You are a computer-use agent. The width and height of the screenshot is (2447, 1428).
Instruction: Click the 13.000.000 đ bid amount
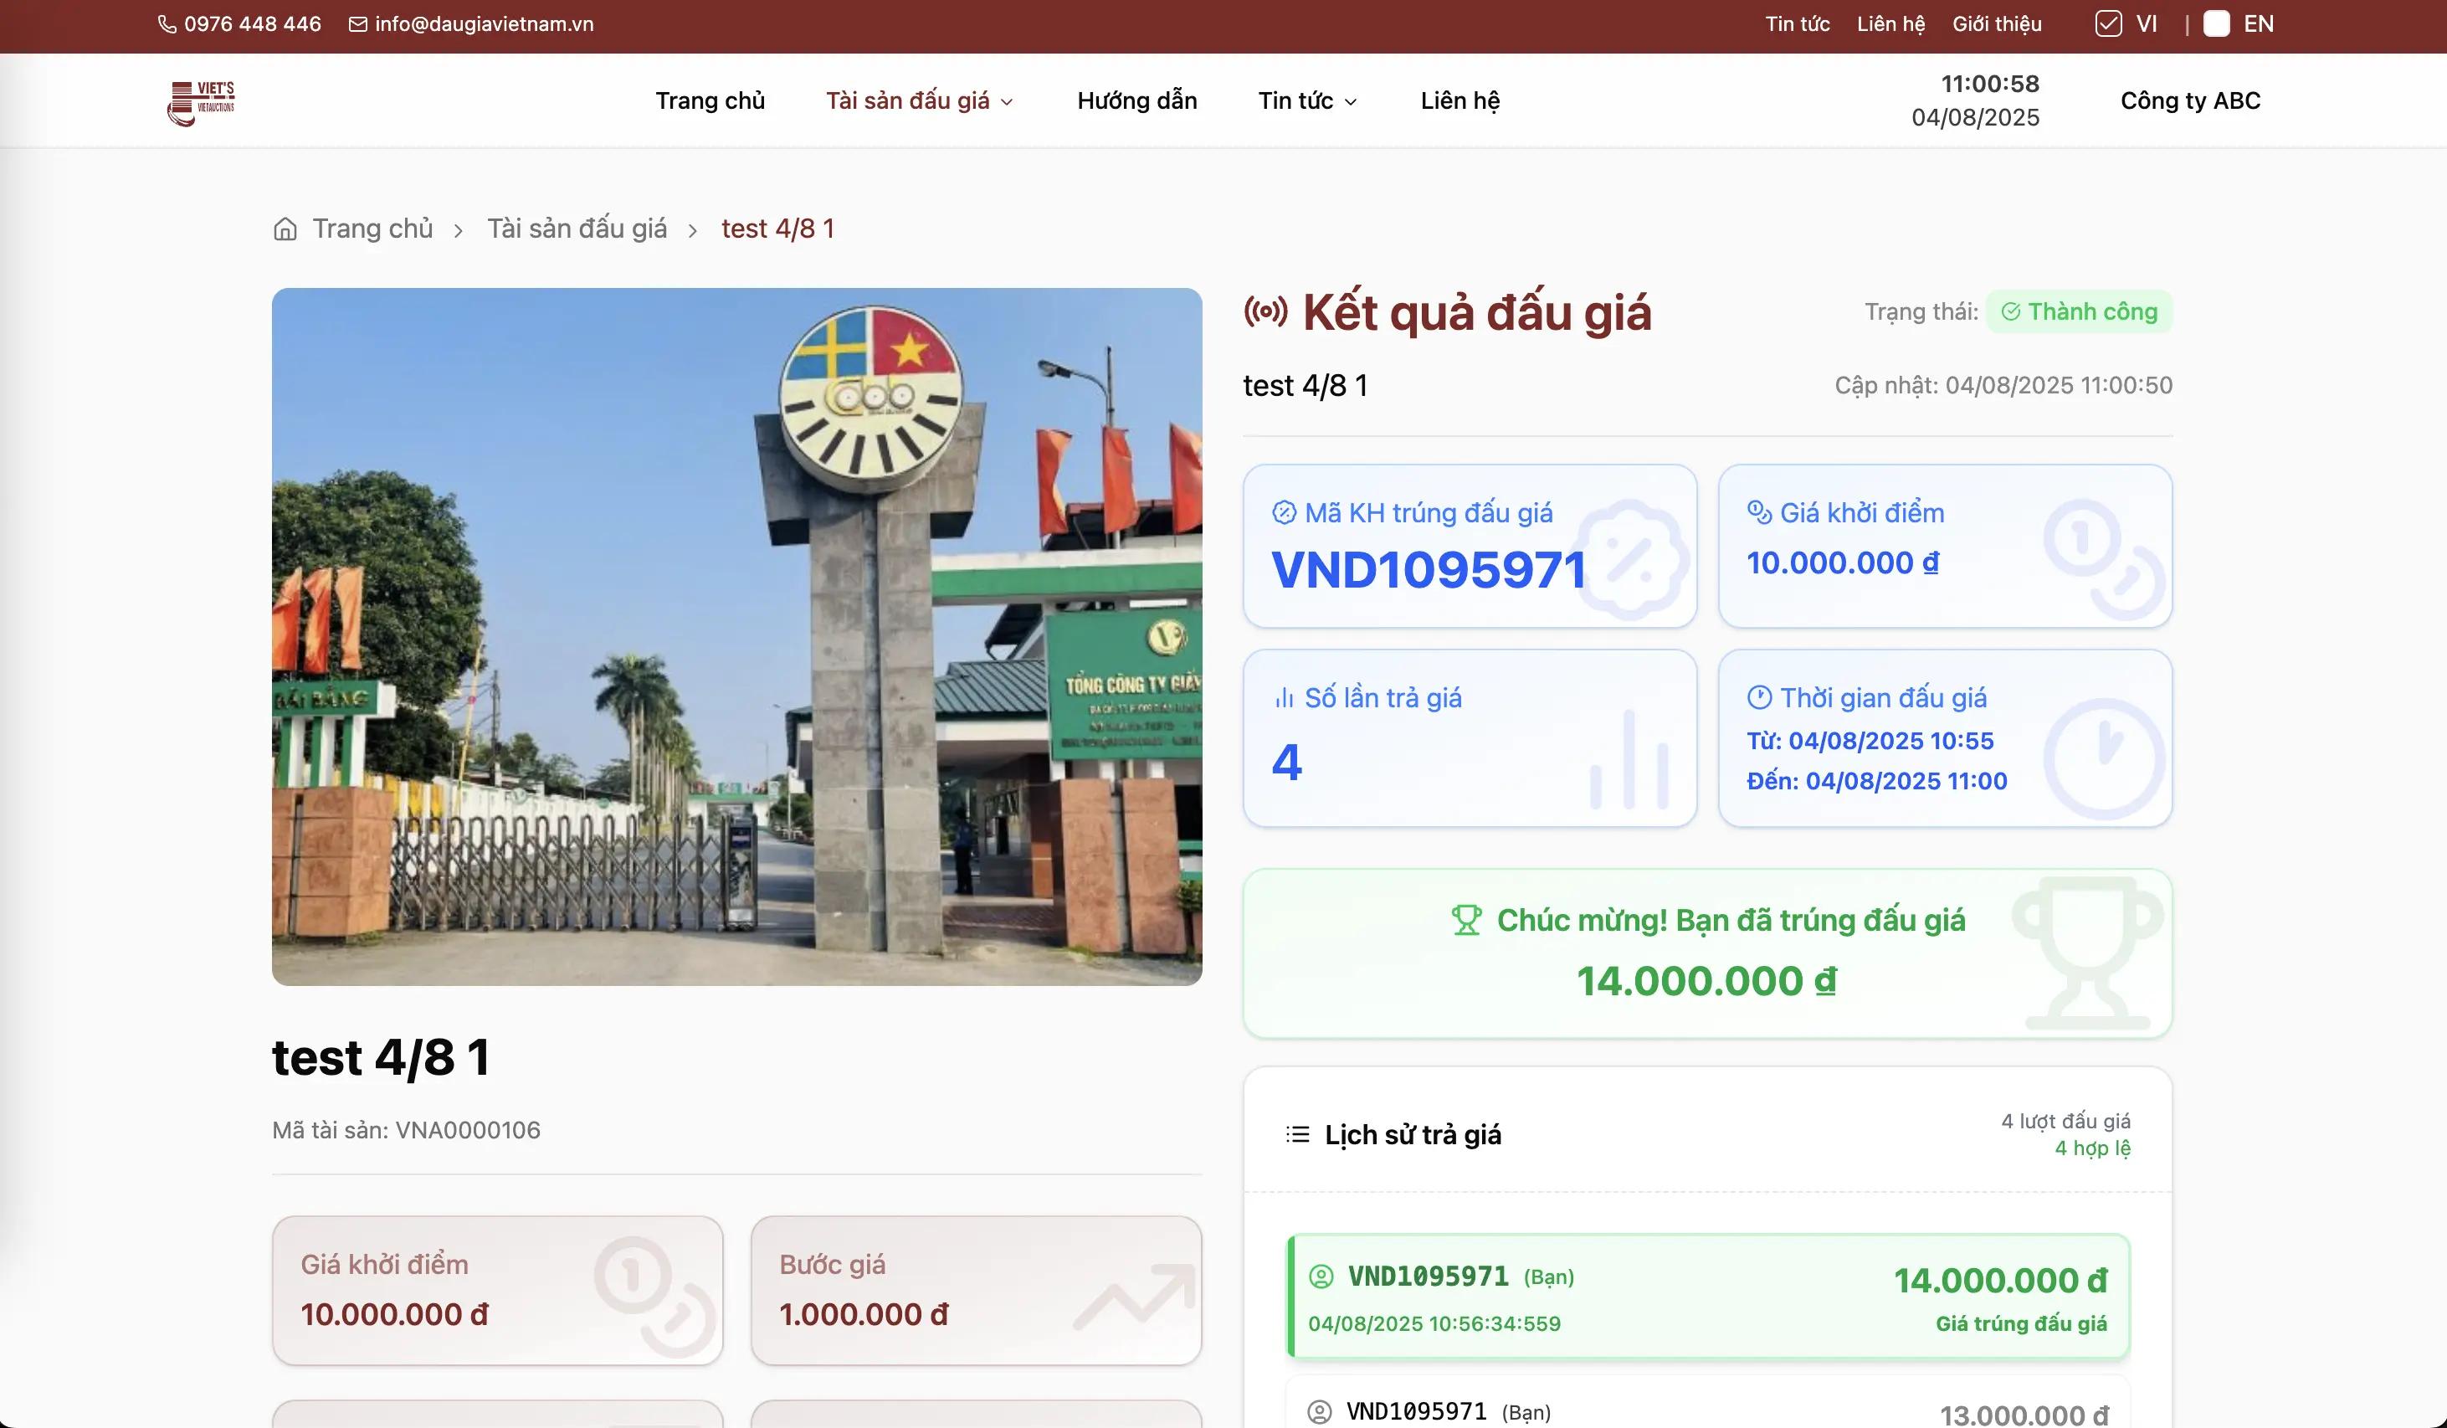pyautogui.click(x=2024, y=1415)
